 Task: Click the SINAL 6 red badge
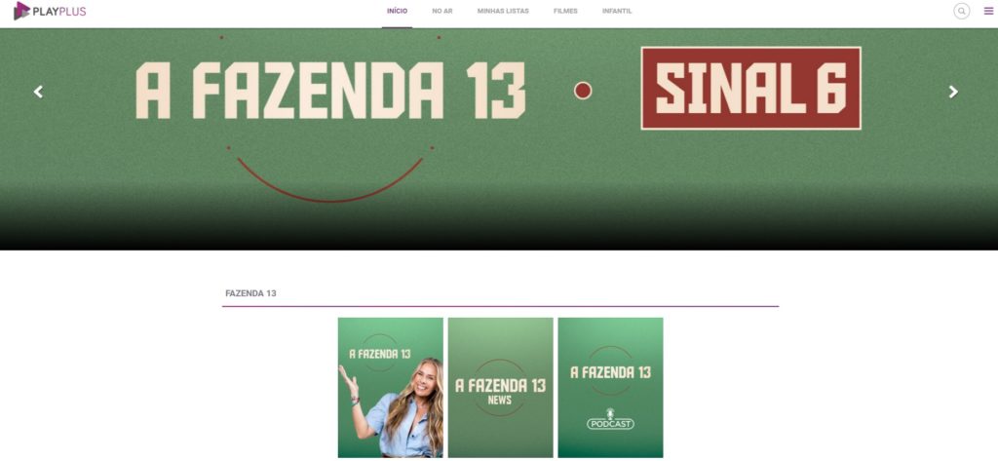751,88
